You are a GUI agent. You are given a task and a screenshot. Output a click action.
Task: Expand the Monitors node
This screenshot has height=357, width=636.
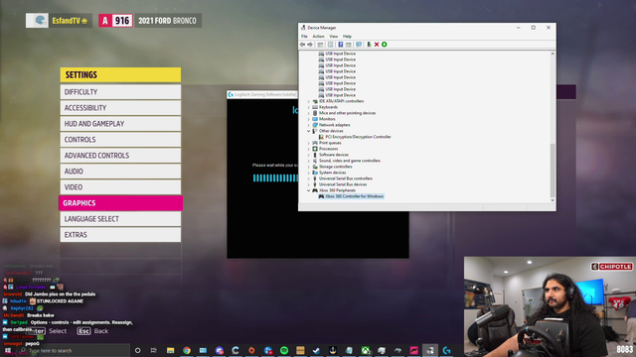309,119
